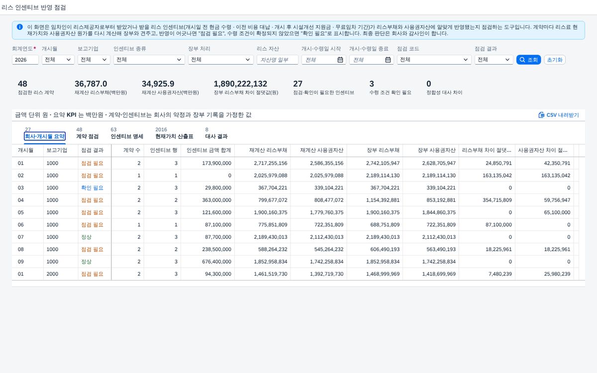Open the 개시월 dropdown
Screen dimensions: 597x373
pos(58,60)
